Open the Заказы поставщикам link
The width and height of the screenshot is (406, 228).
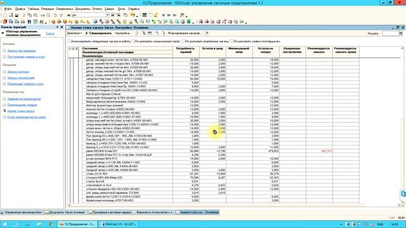click(x=22, y=51)
